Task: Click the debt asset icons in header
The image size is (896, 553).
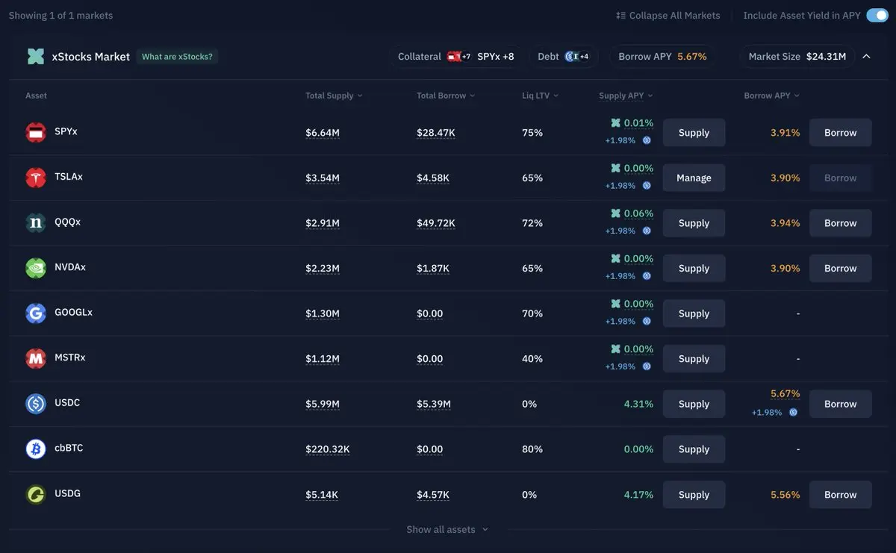Action: coord(576,57)
